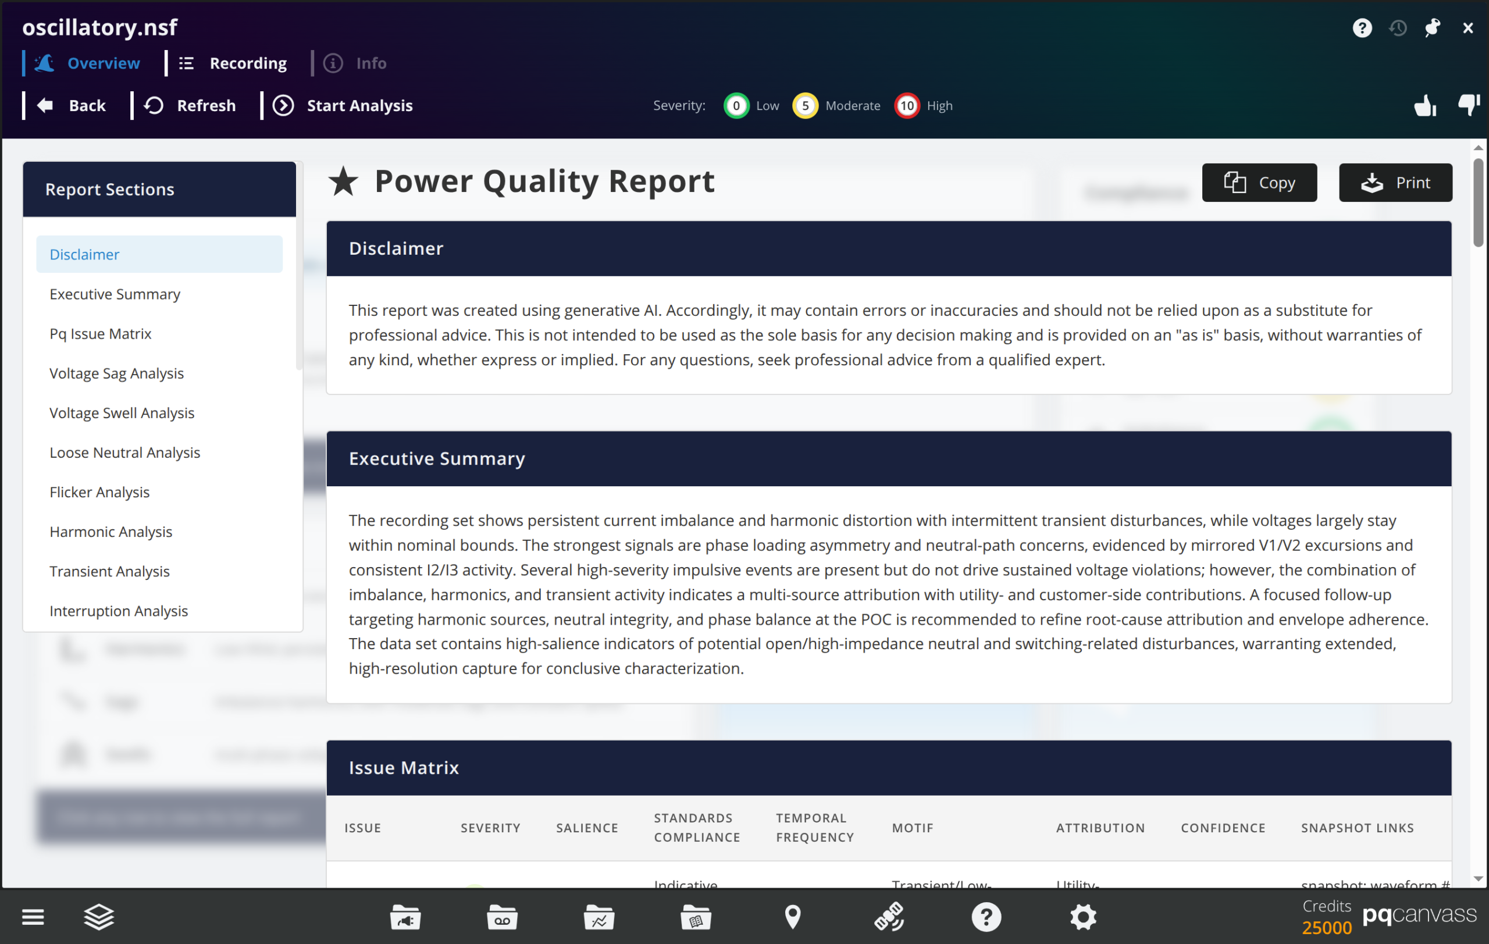Image resolution: width=1489 pixels, height=944 pixels.
Task: Give a thumbs down on the analysis
Action: pos(1469,106)
